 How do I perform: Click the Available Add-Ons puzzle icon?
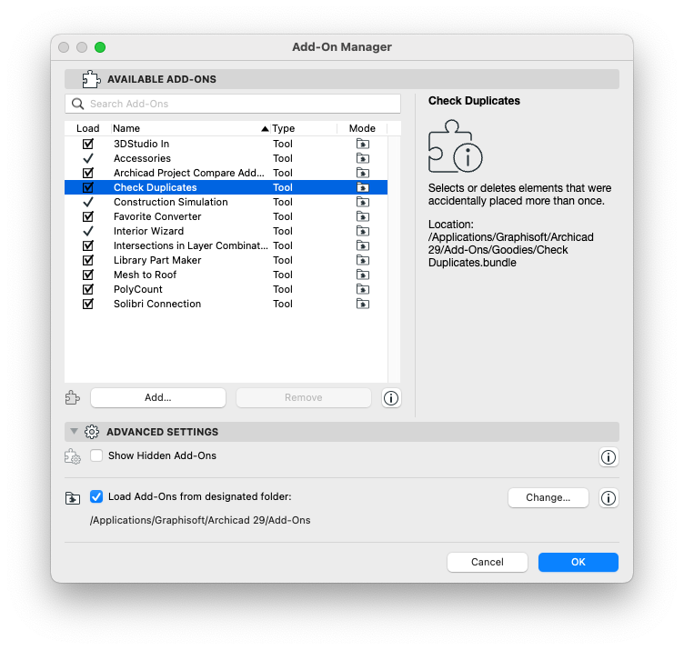pos(91,79)
